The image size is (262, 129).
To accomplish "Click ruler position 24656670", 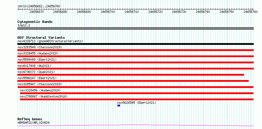I will (x=37, y=12).
